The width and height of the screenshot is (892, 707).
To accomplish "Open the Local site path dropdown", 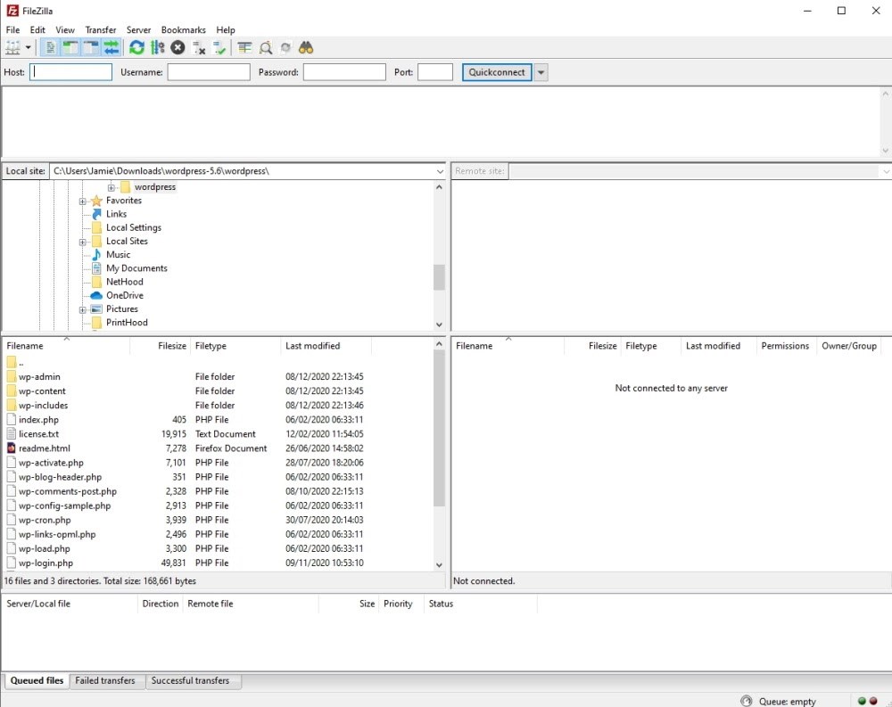I will (x=440, y=171).
